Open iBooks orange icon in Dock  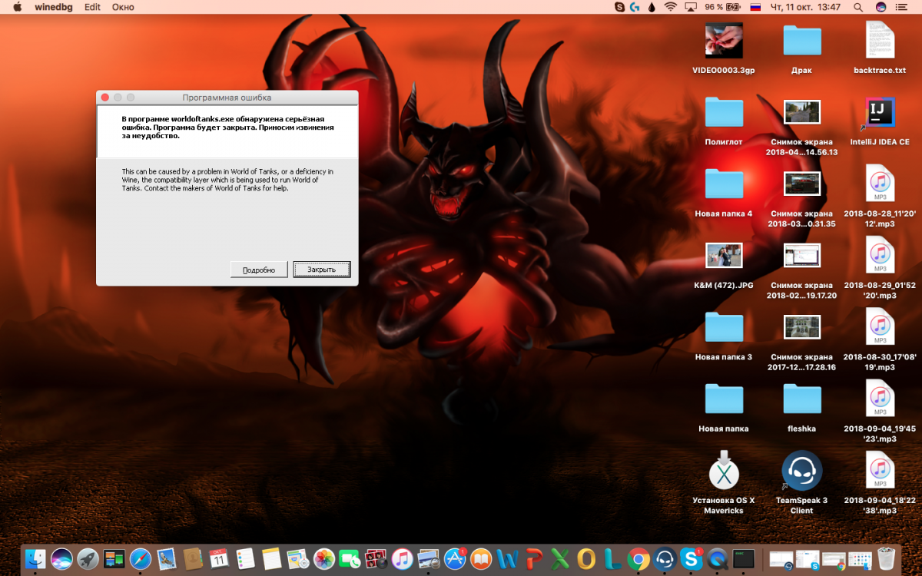481,558
